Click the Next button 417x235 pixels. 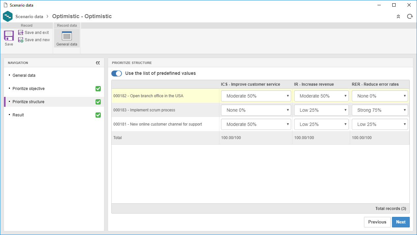pyautogui.click(x=401, y=222)
